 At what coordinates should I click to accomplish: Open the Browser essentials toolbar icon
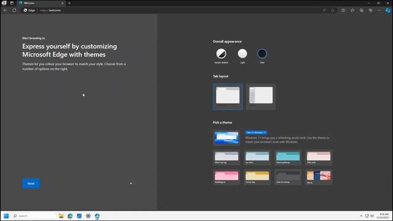pos(370,10)
